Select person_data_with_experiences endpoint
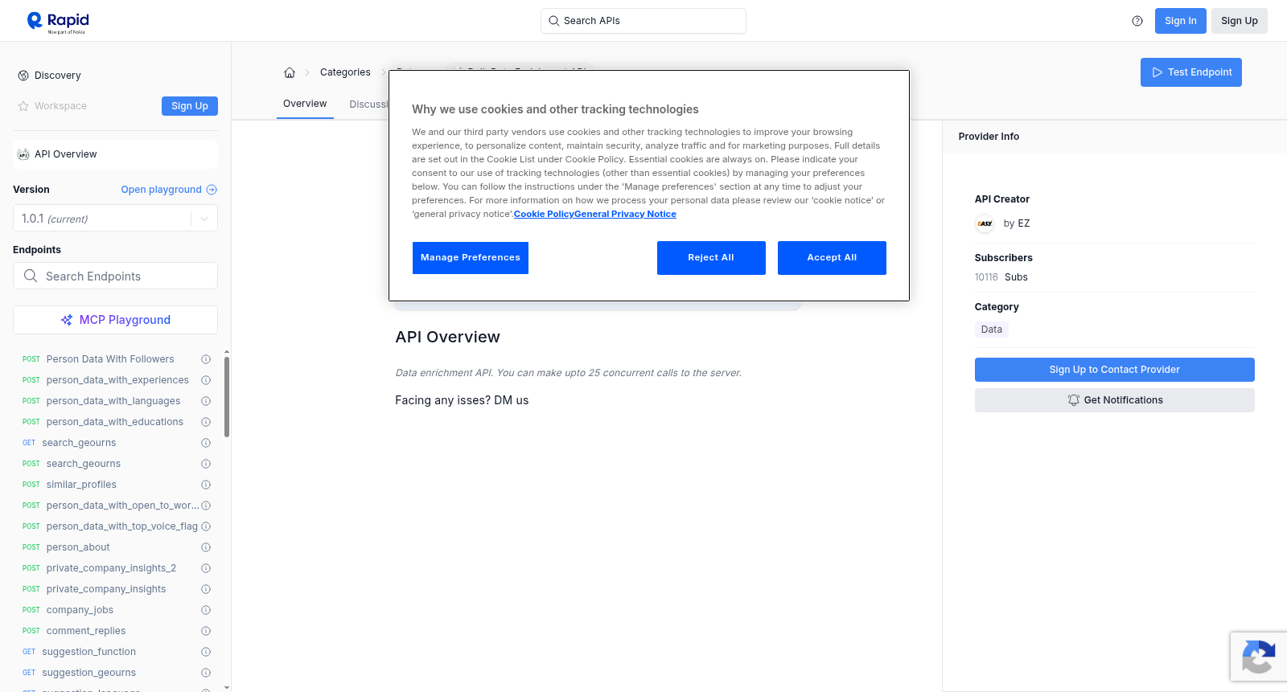This screenshot has height=692, width=1287. [x=117, y=380]
